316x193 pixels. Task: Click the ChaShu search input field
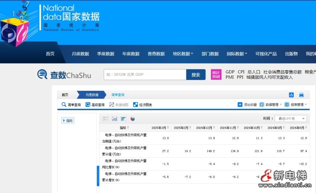point(145,75)
